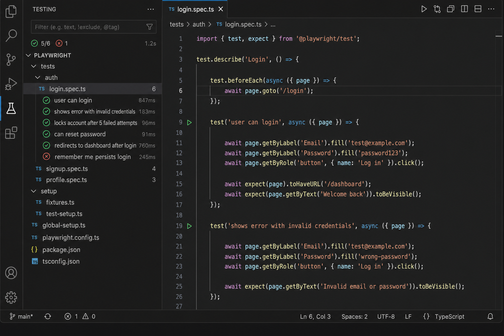Open the Extensions view icon
Image resolution: width=504 pixels, height=336 pixels.
pos(11,133)
